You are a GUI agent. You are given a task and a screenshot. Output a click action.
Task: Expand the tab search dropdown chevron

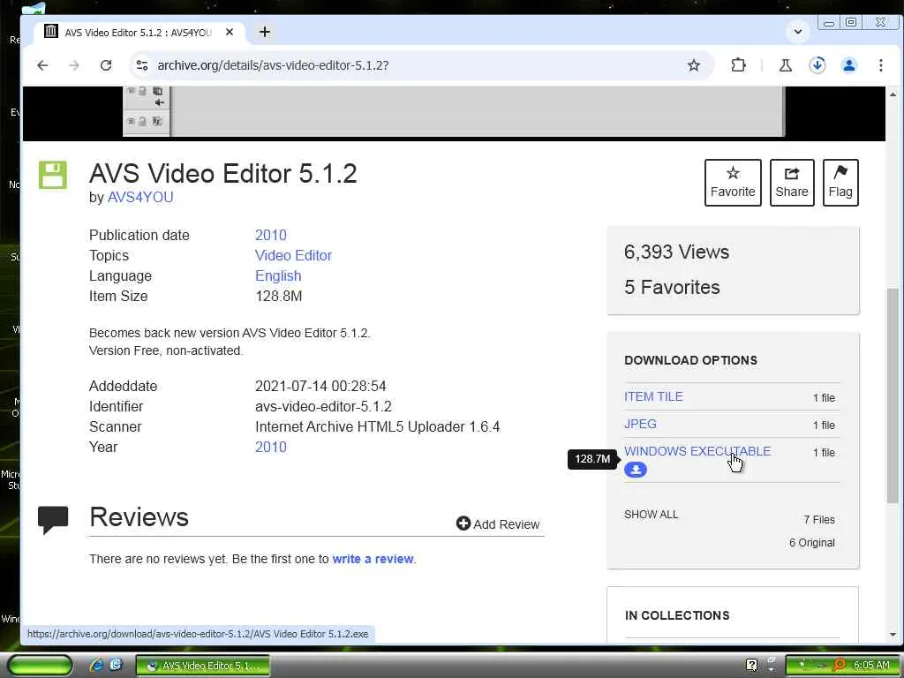click(x=798, y=32)
